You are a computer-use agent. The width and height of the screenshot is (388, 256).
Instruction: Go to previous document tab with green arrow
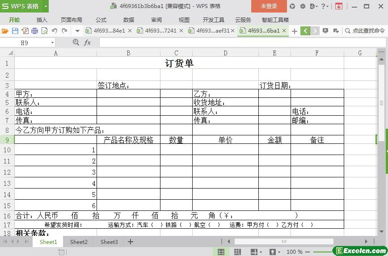pos(305,31)
